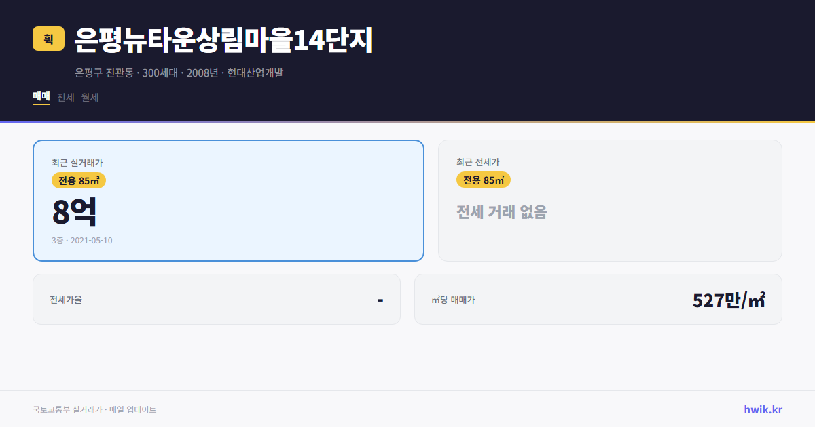Screen dimensions: 815x427
Task: Click the 전세 거래 없음 message
Action: click(x=503, y=212)
